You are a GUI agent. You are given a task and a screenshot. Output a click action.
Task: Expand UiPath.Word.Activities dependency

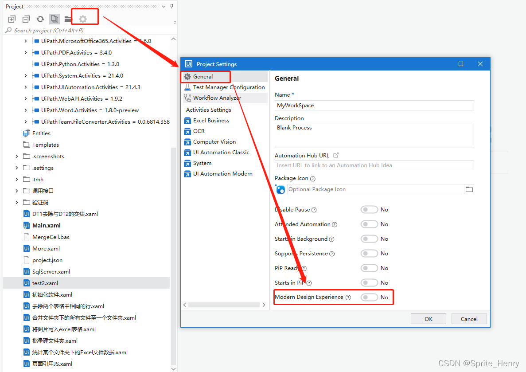pyautogui.click(x=26, y=110)
